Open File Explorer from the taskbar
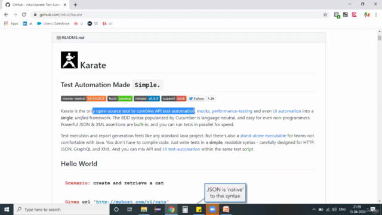The width and height of the screenshot is (382, 215). [144, 210]
